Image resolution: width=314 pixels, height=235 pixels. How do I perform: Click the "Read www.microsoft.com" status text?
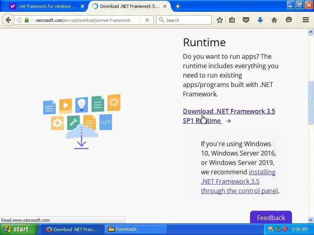(26, 220)
